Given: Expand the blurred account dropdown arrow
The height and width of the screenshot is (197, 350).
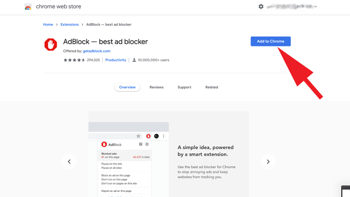Looking at the screenshot, I should coord(315,7).
